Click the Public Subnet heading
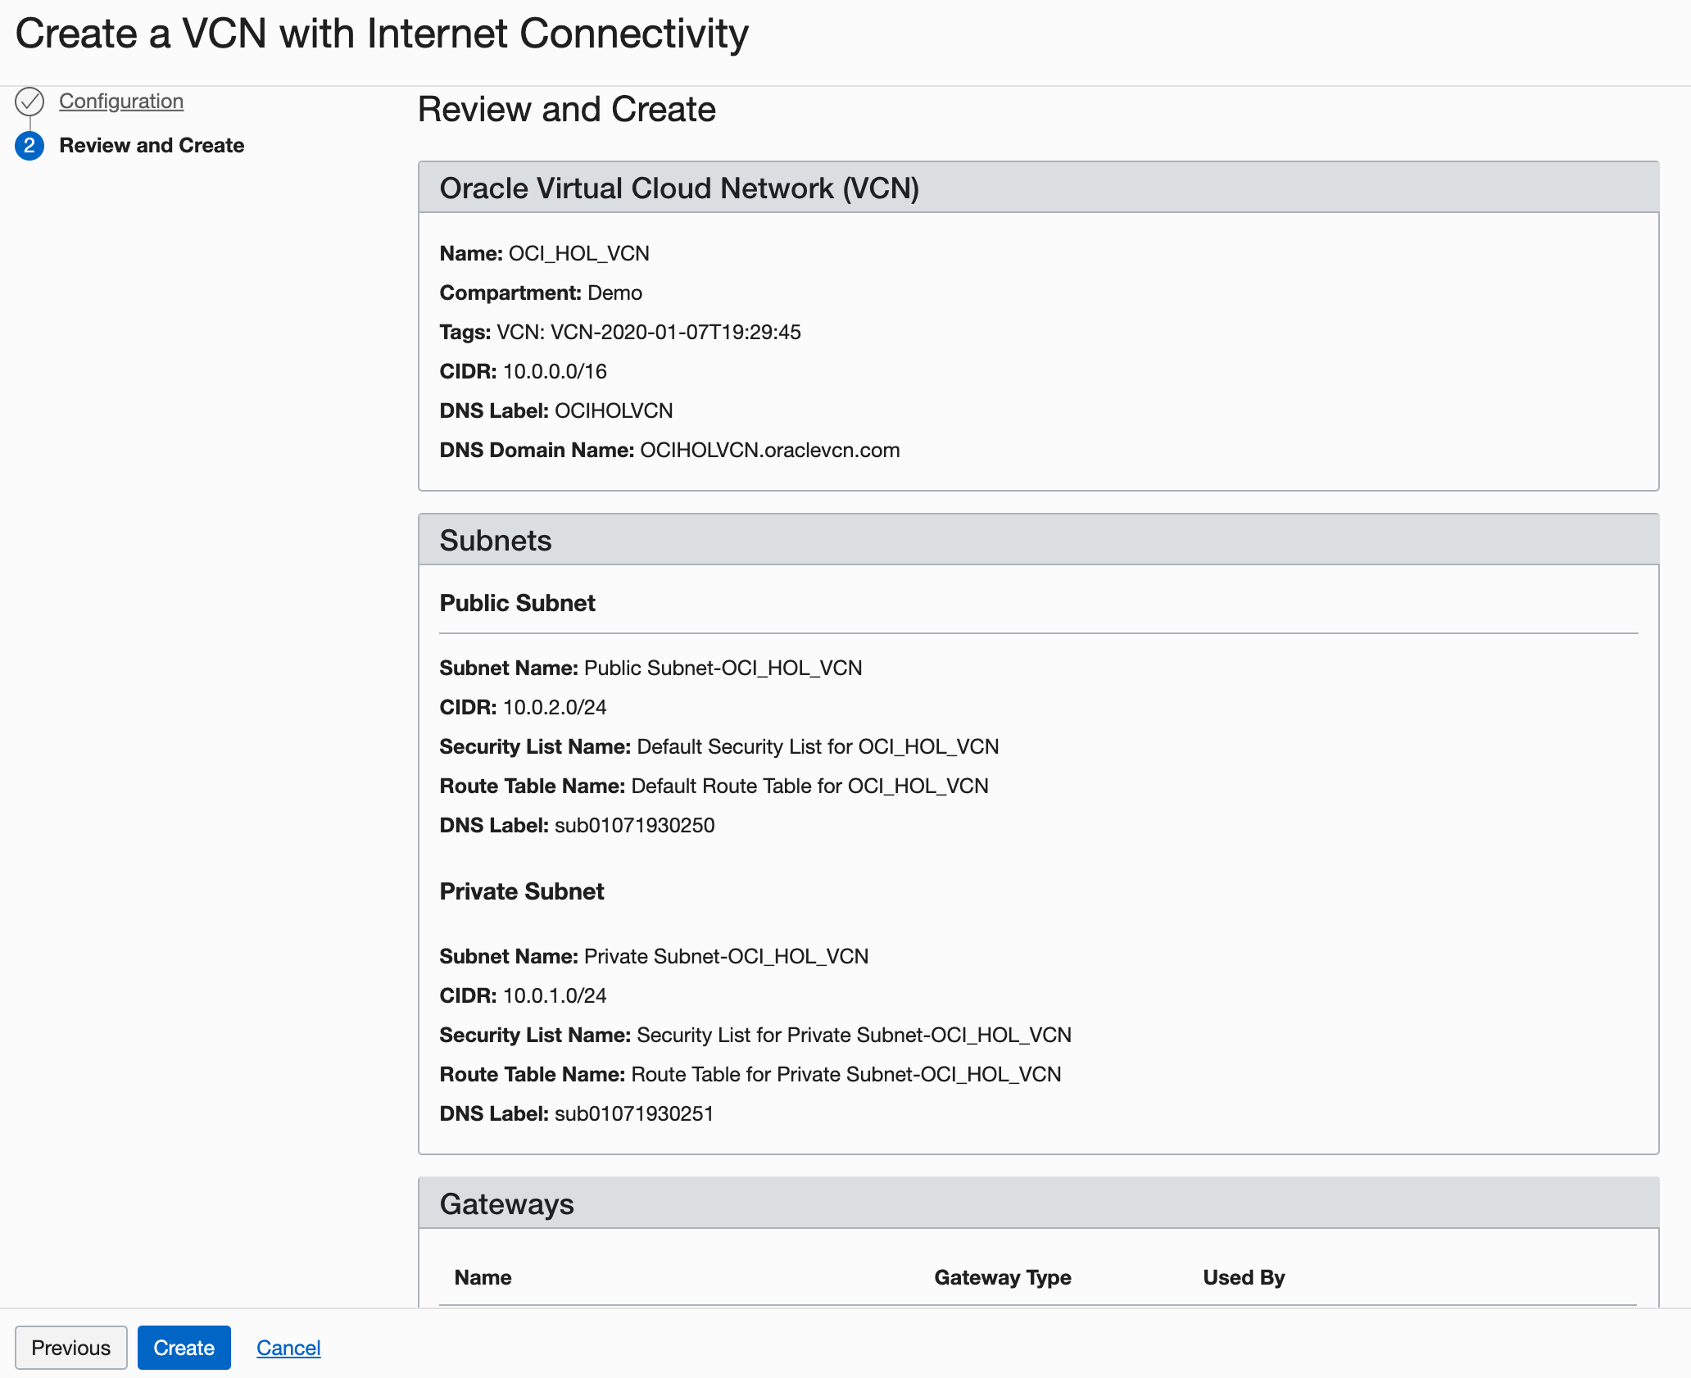Viewport: 1691px width, 1378px height. [x=517, y=603]
